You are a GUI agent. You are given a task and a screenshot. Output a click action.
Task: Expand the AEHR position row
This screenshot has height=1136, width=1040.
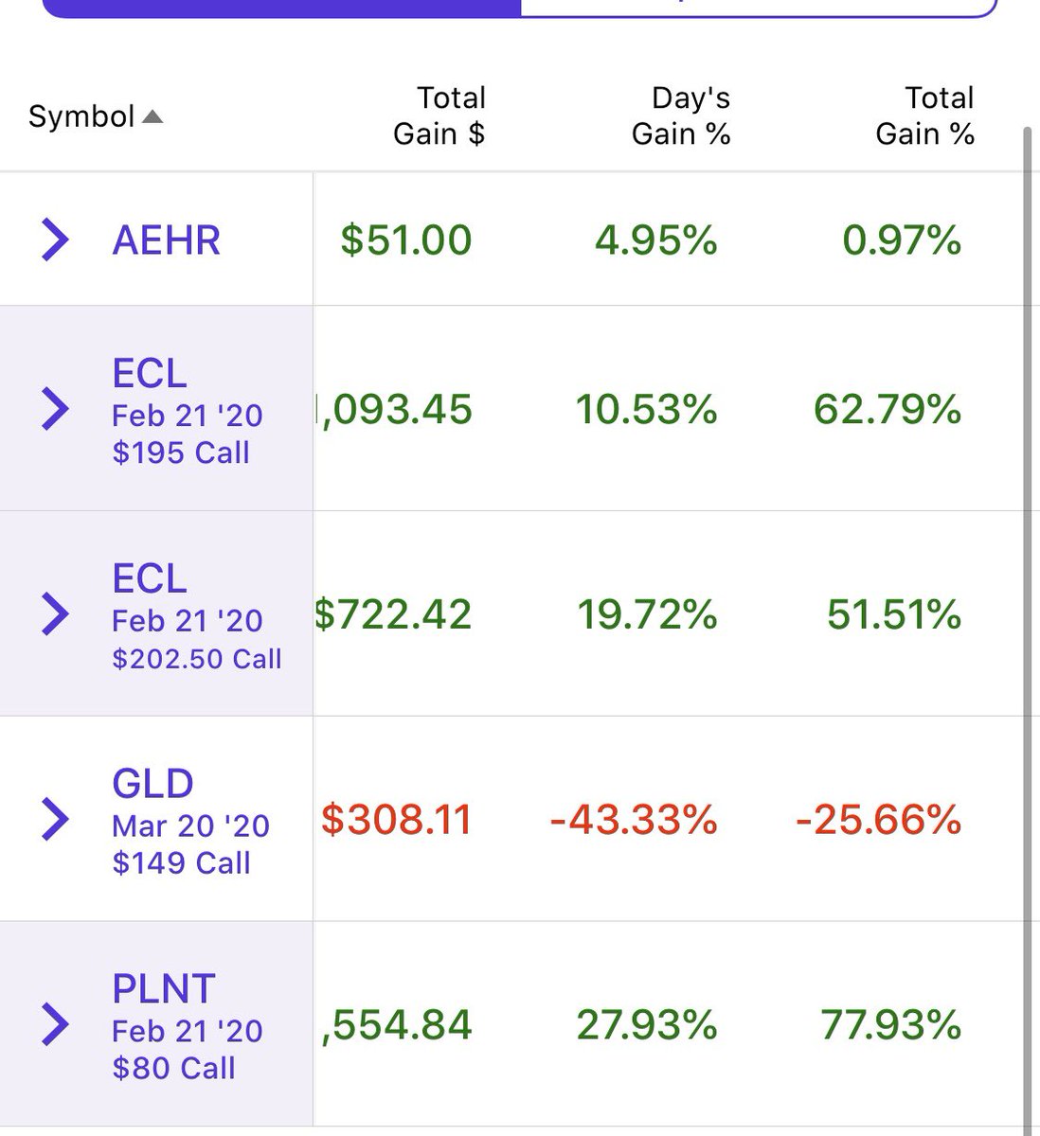tap(55, 239)
